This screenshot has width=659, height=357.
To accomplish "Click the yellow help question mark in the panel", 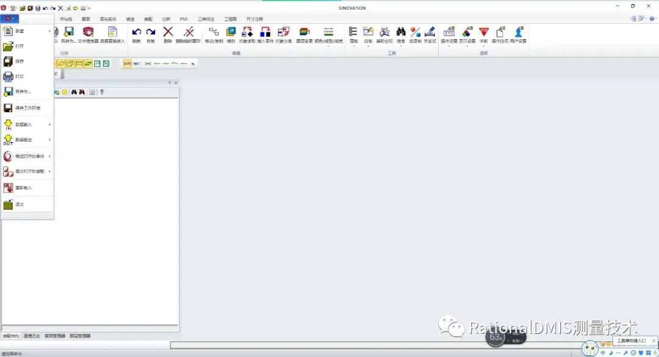I will [102, 92].
